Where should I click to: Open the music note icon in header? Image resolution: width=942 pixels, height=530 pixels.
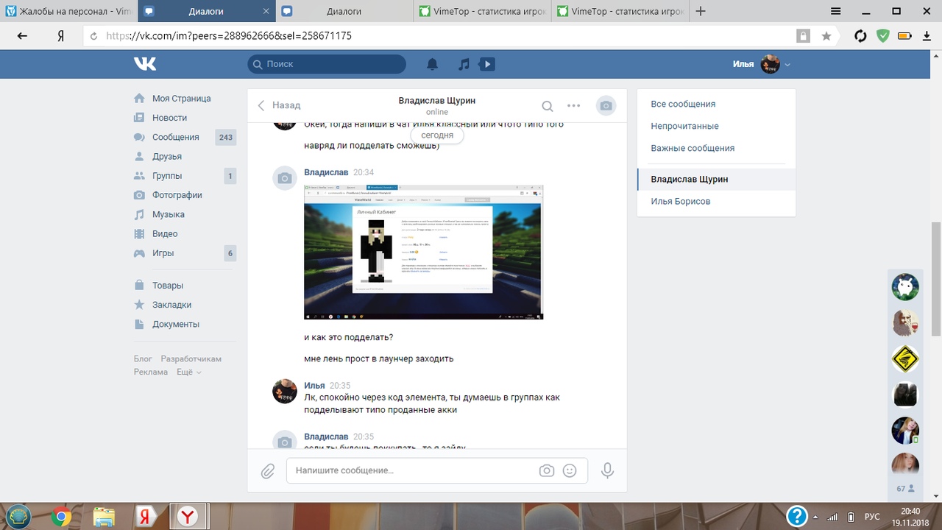pyautogui.click(x=464, y=64)
